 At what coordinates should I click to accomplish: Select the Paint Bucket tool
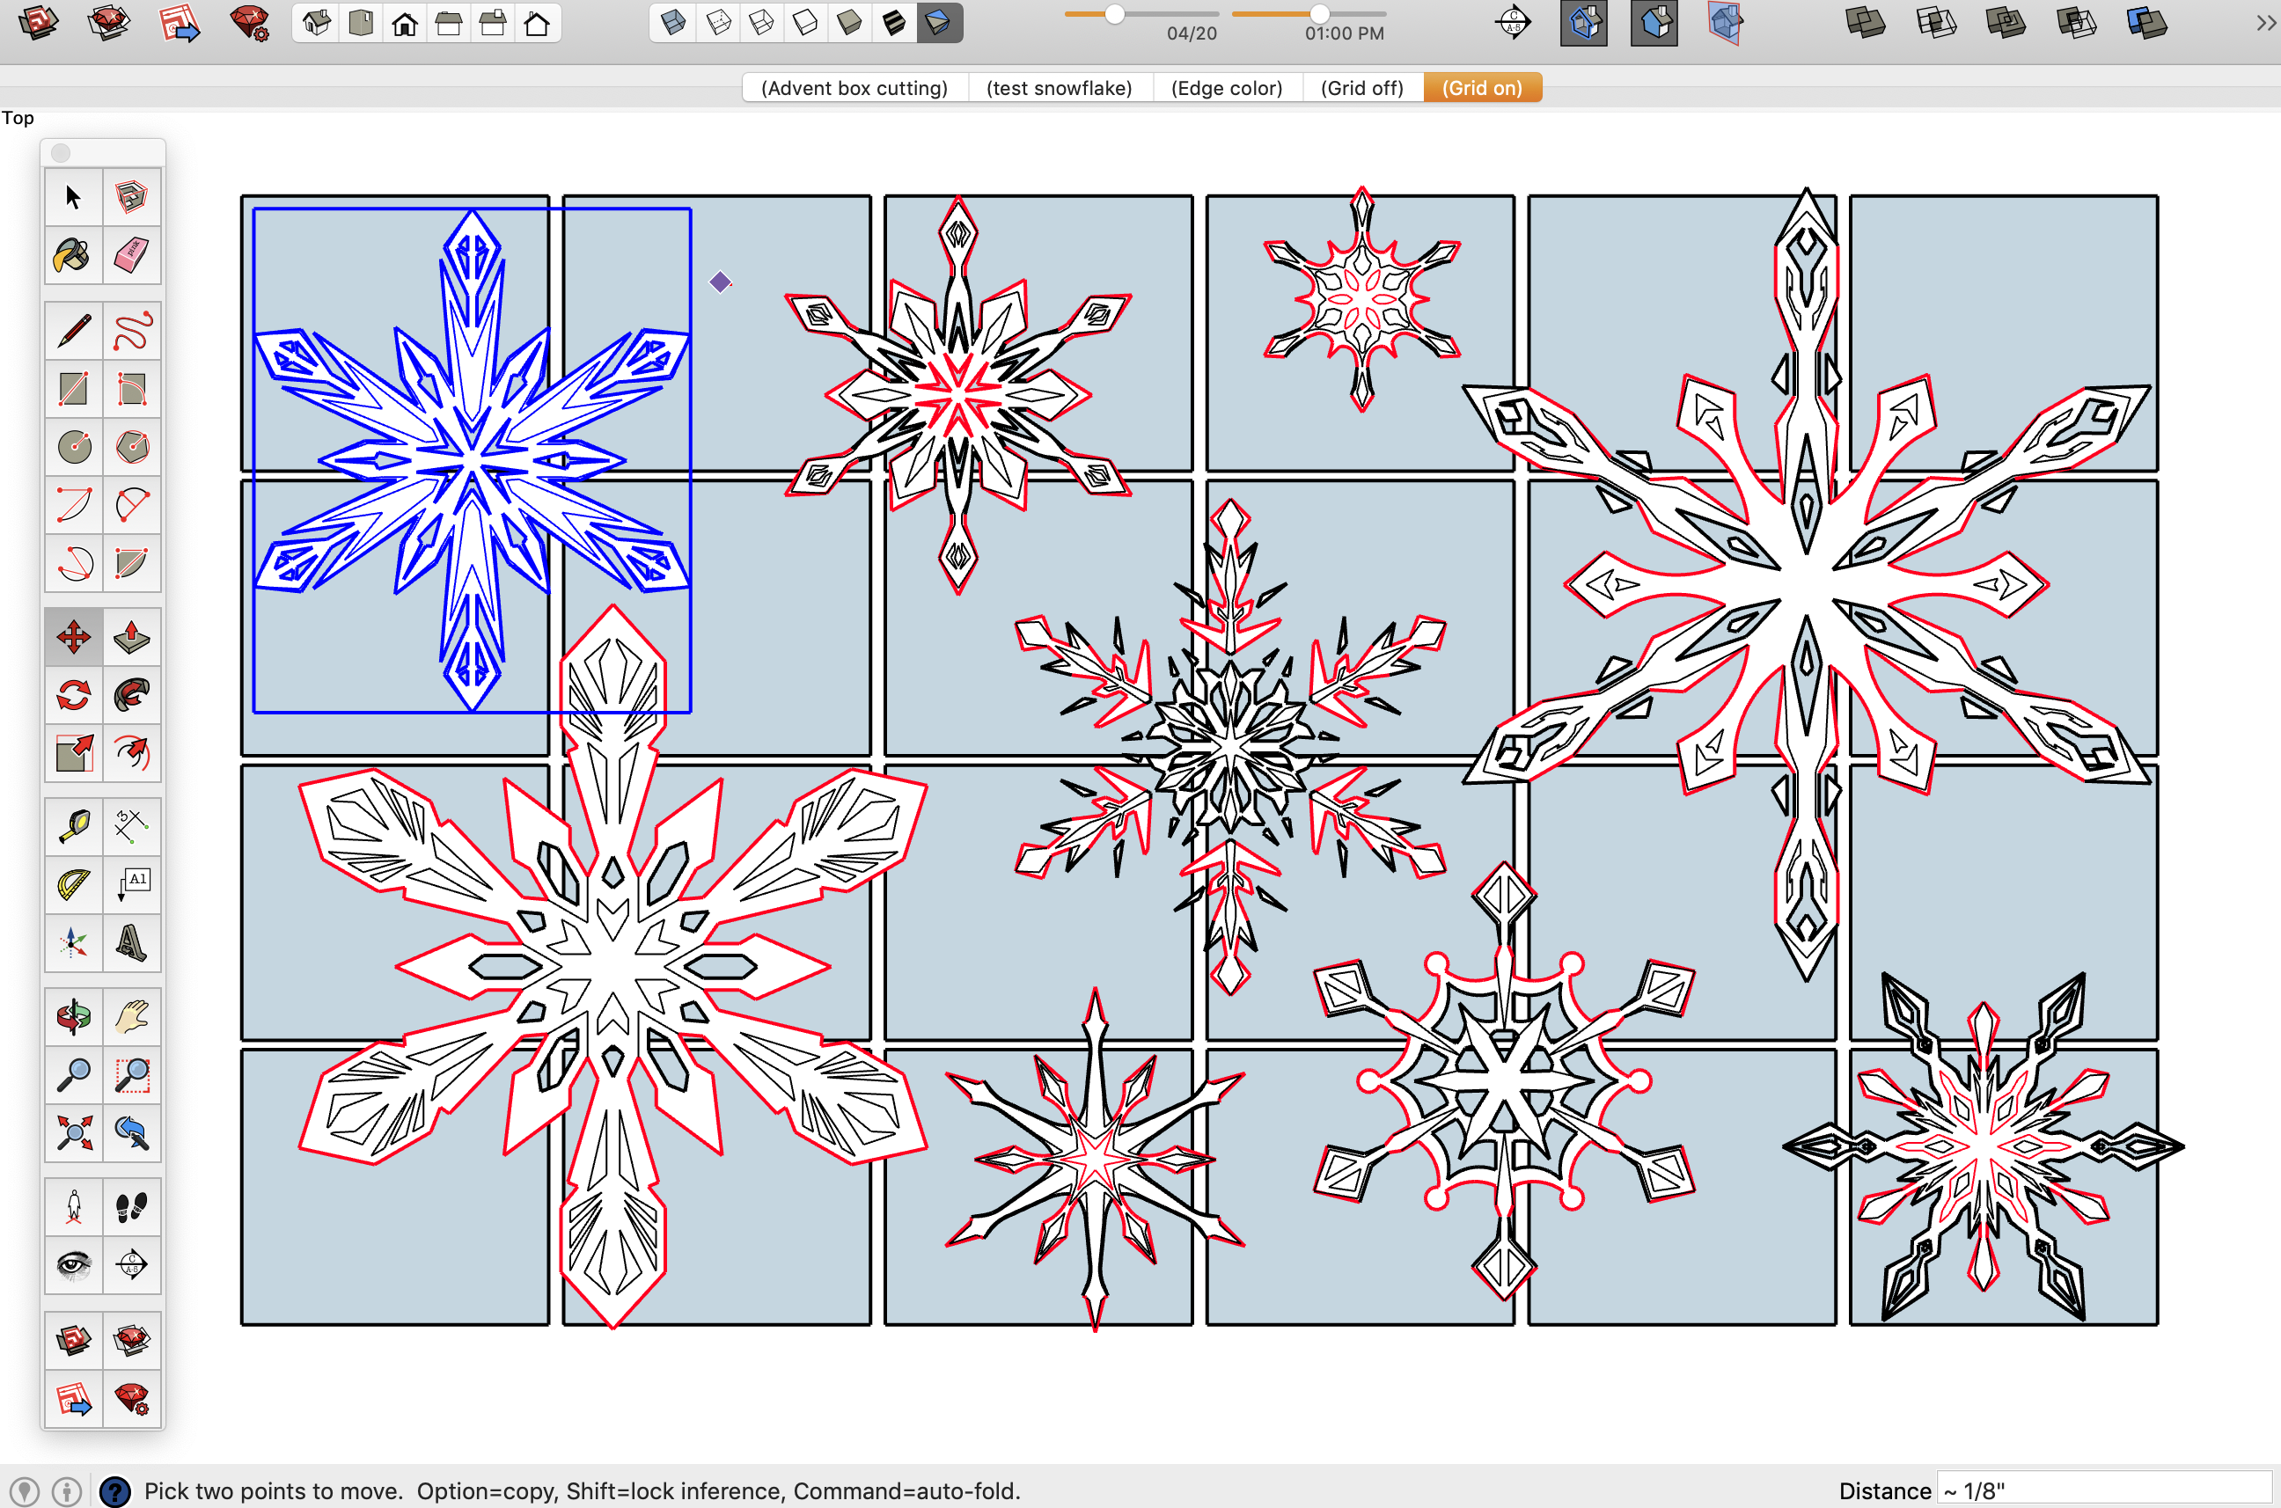[73, 255]
